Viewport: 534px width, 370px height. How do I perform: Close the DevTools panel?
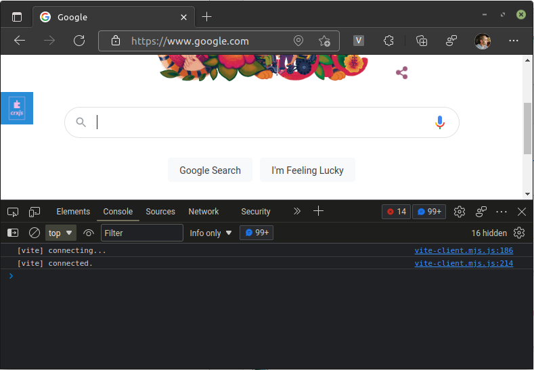pyautogui.click(x=522, y=212)
